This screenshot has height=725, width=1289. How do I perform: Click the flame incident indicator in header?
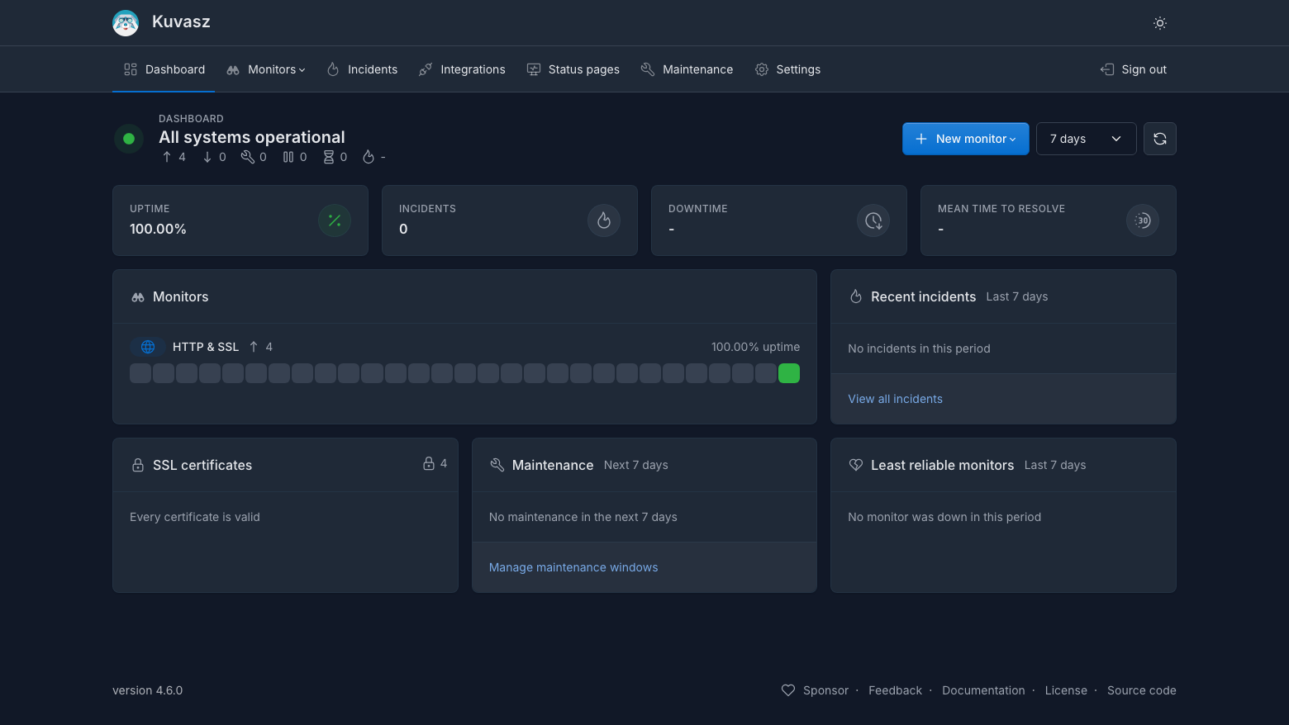click(x=369, y=157)
